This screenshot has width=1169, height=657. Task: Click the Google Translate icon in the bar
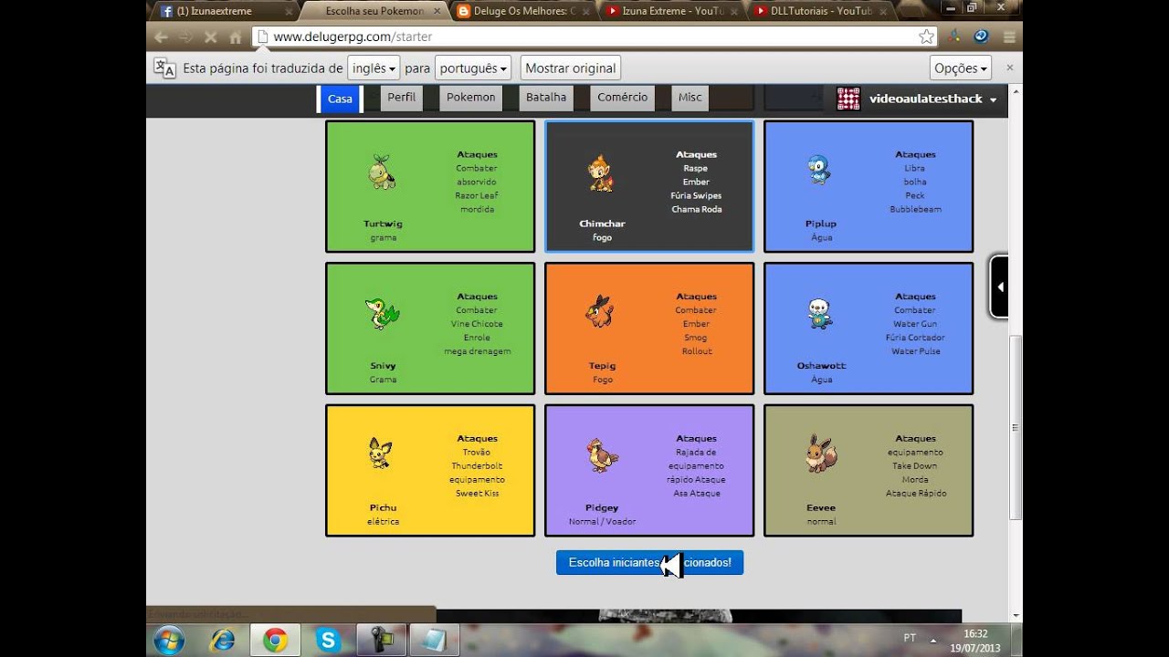tap(164, 68)
